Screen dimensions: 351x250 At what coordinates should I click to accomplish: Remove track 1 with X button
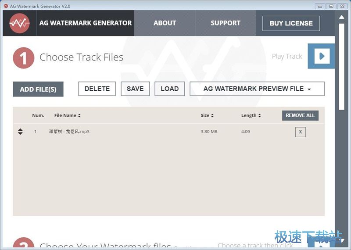(x=301, y=132)
